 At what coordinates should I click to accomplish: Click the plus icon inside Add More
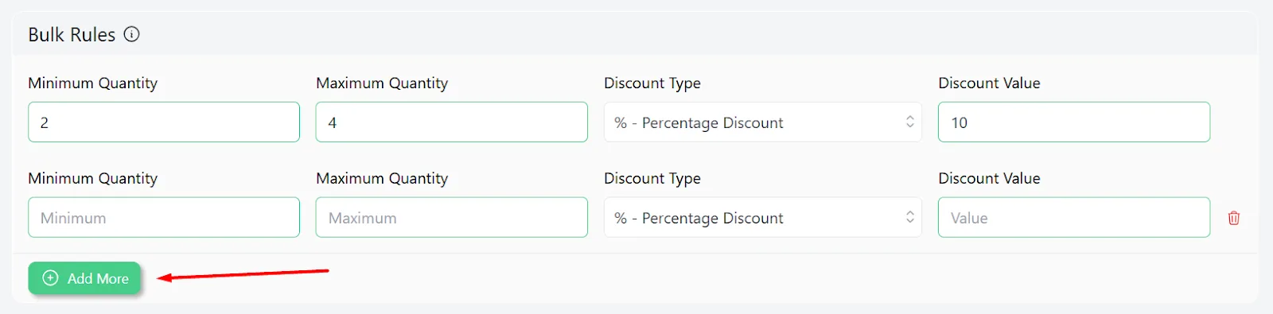(50, 278)
